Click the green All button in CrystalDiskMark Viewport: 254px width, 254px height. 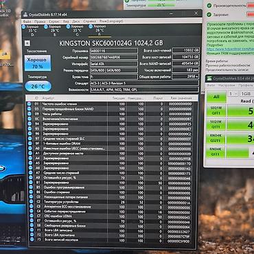point(216,97)
